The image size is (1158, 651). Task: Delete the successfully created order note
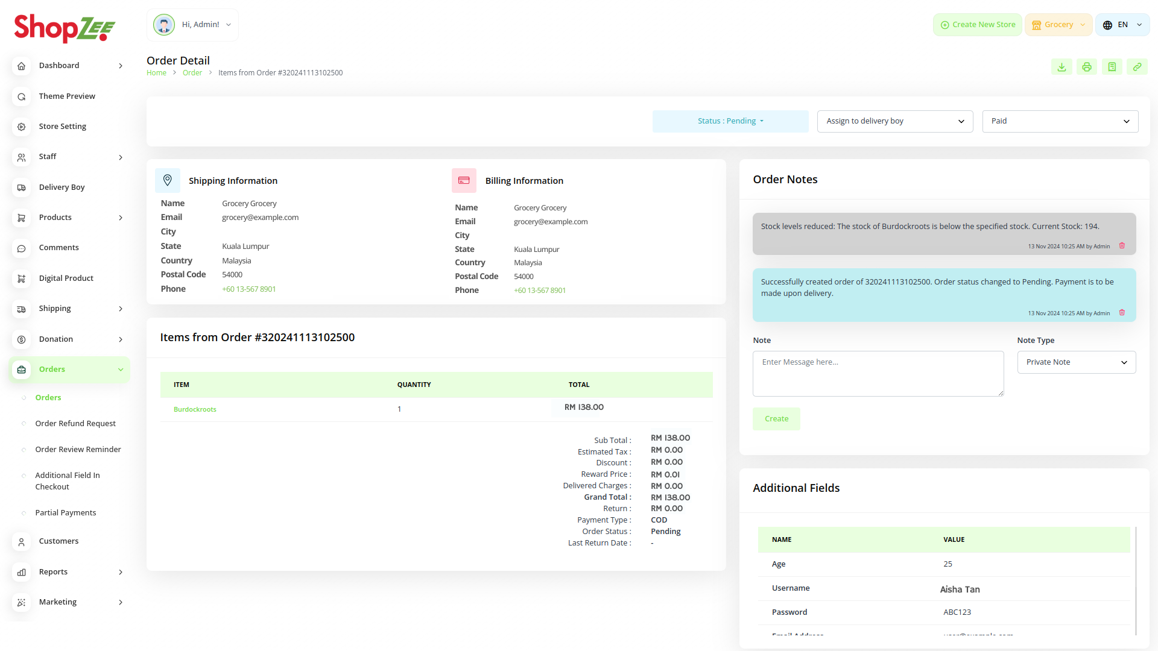tap(1122, 313)
